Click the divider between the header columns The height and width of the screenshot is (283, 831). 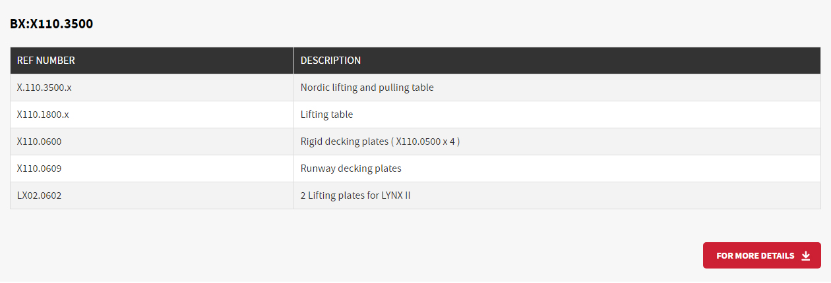click(x=293, y=61)
